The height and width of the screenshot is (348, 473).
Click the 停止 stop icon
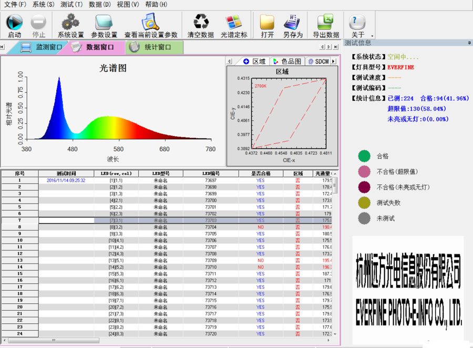[38, 22]
